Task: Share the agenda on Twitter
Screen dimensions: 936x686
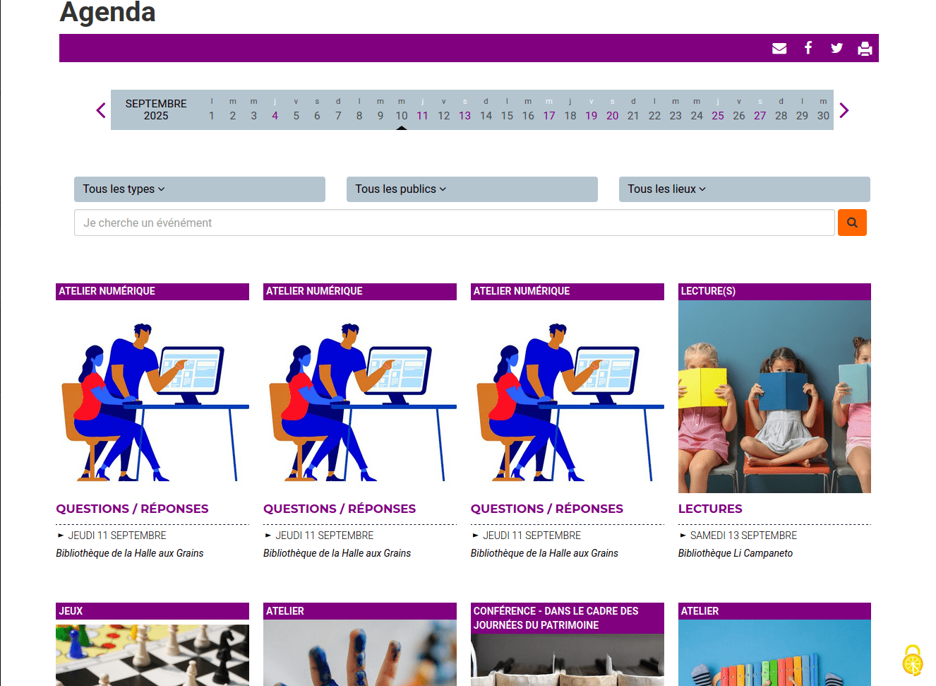Action: [836, 48]
